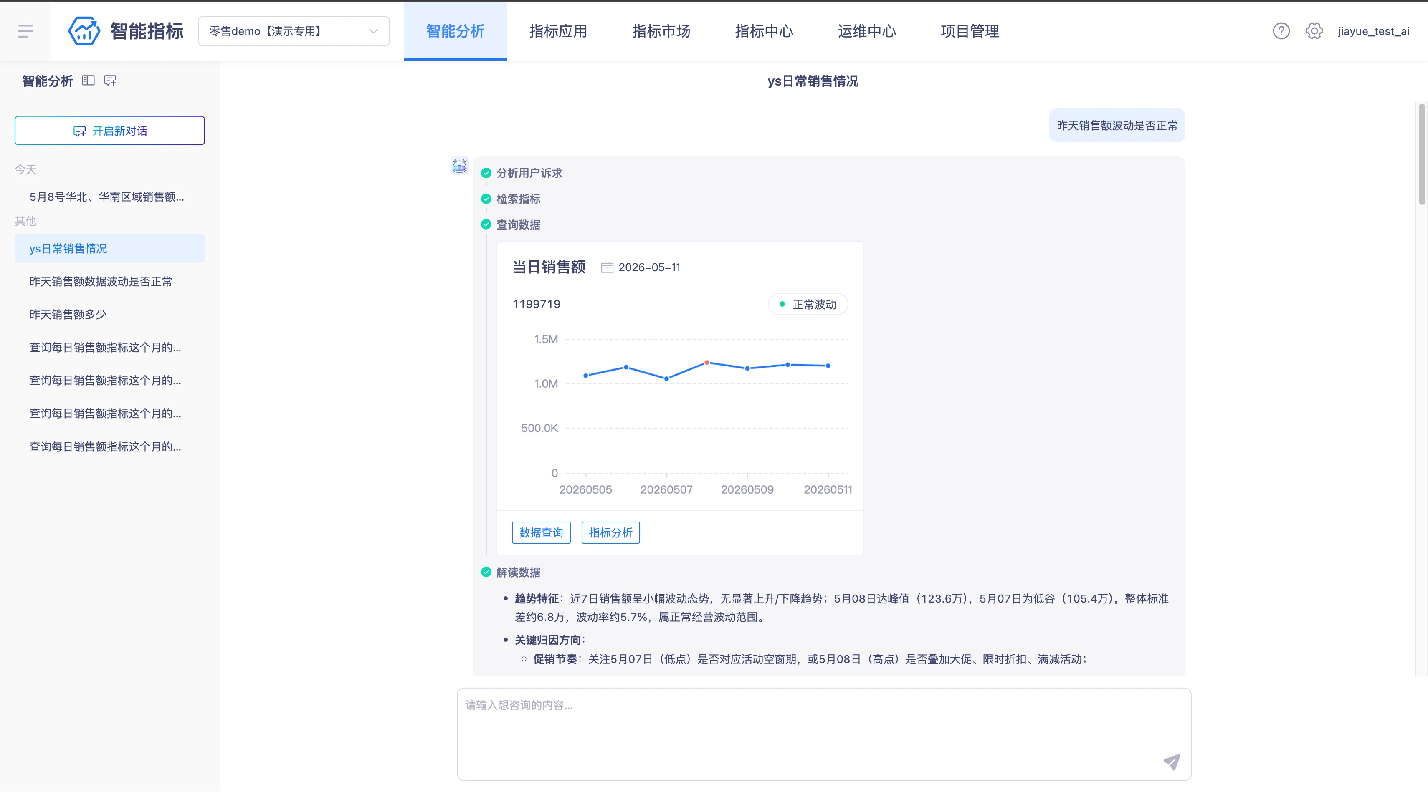Click the 数据查询 button
1428x792 pixels.
click(x=541, y=533)
